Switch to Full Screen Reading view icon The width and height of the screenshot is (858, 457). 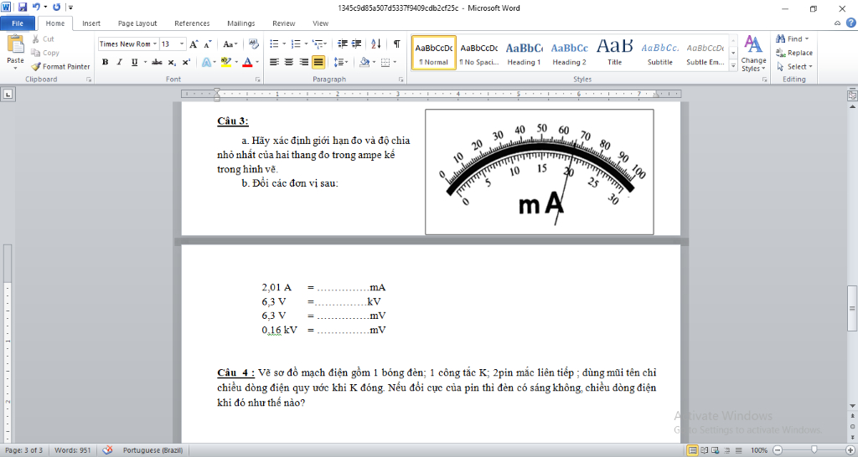click(x=704, y=450)
